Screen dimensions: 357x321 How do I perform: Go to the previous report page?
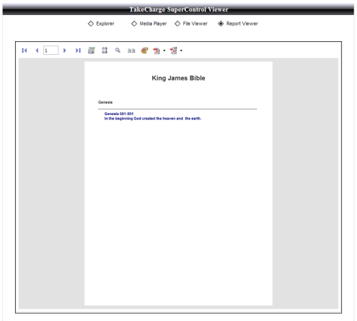(x=37, y=50)
